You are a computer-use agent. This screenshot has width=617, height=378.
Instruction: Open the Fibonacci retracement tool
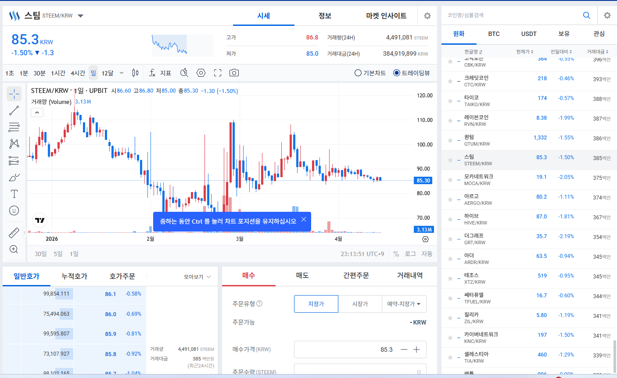tap(14, 127)
